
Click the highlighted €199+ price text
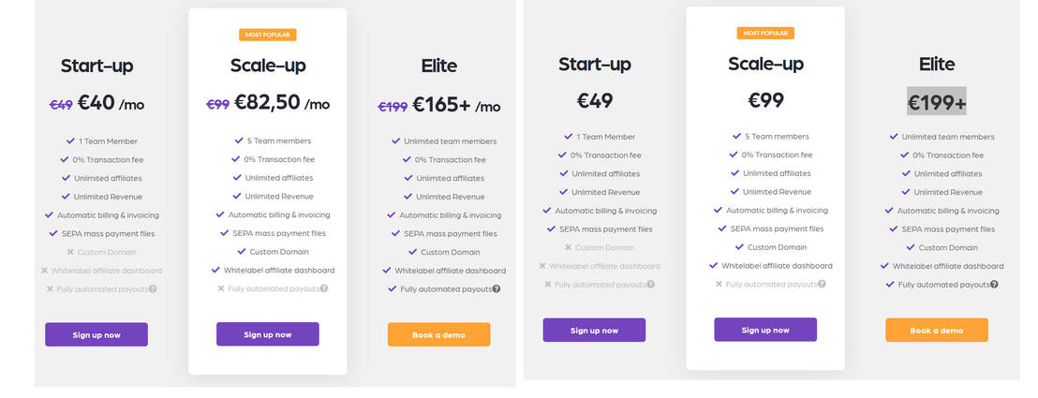point(937,101)
